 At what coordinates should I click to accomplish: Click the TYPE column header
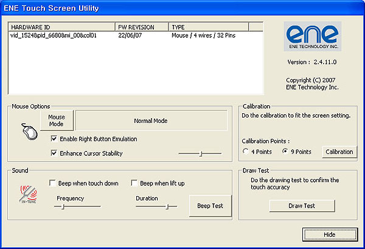(x=209, y=27)
